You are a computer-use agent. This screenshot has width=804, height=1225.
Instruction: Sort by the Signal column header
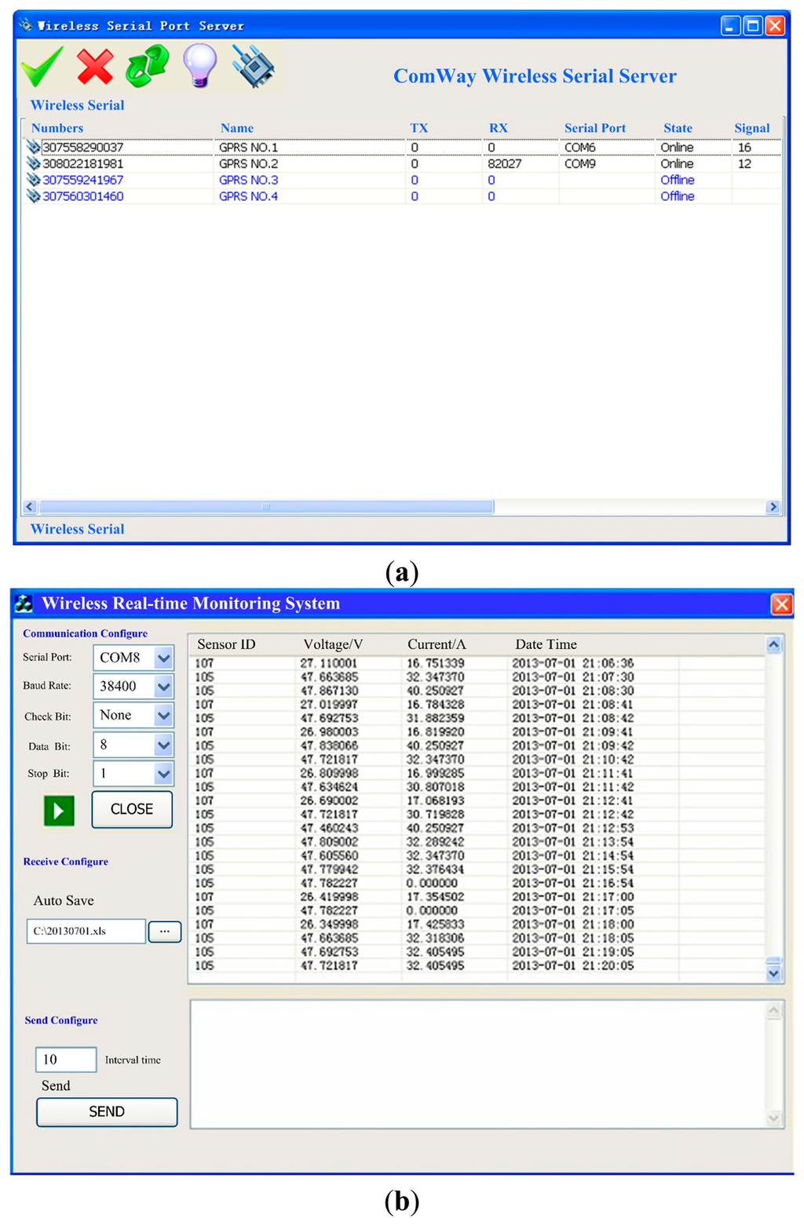tap(751, 128)
